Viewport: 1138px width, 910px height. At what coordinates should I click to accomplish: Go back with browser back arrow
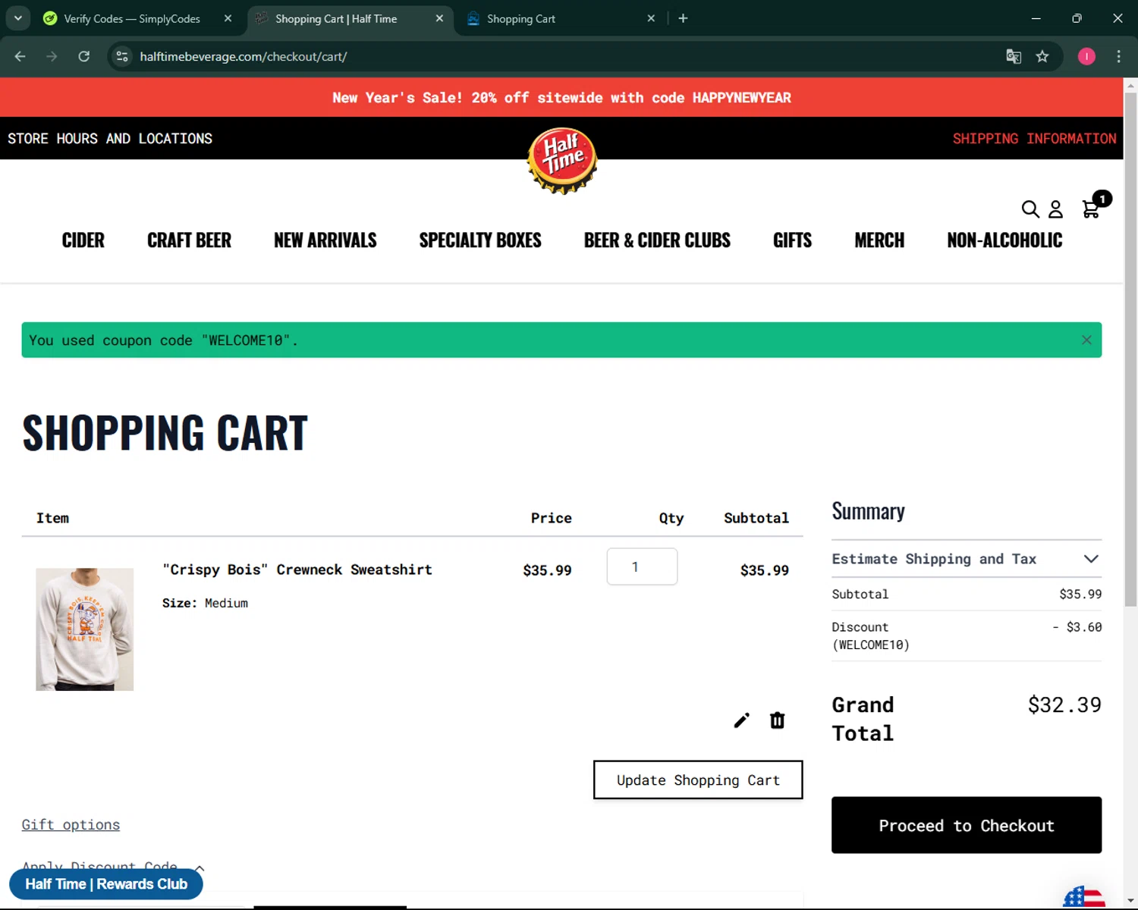20,56
